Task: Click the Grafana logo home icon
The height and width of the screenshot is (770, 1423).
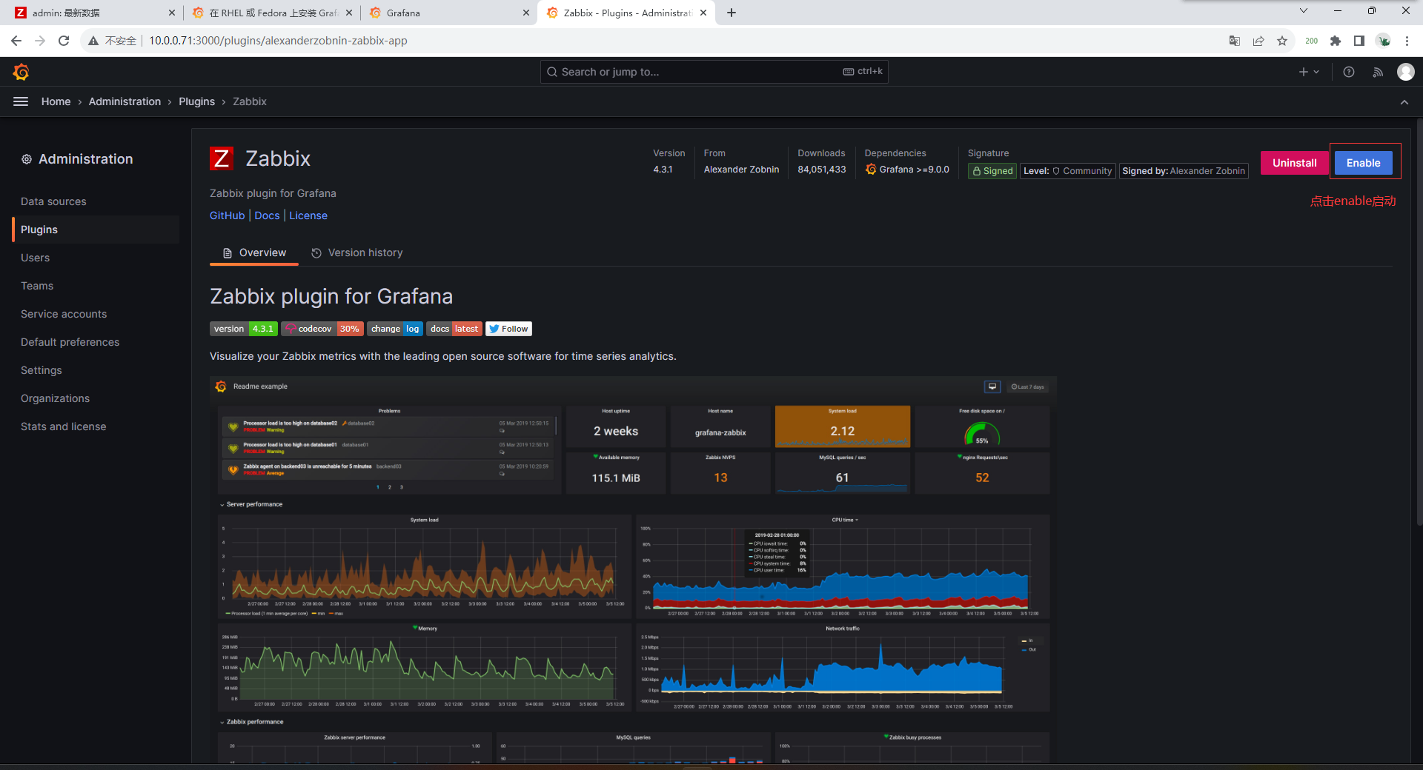Action: pyautogui.click(x=21, y=72)
